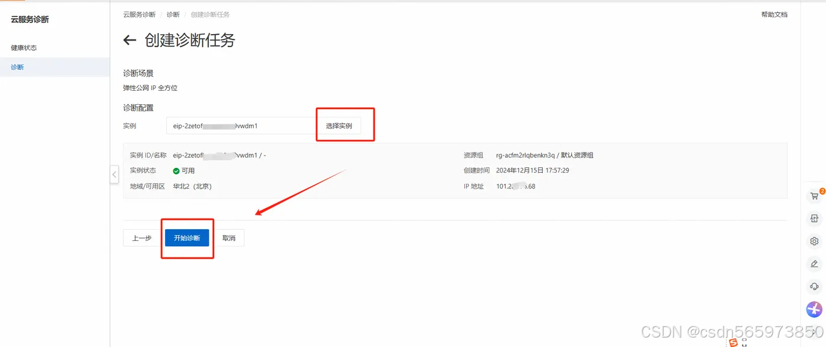Click the 上一步 button
Image resolution: width=826 pixels, height=347 pixels.
click(x=142, y=238)
